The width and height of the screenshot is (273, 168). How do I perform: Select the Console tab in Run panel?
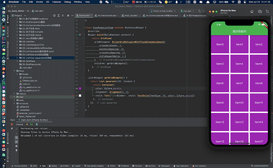point(19,124)
